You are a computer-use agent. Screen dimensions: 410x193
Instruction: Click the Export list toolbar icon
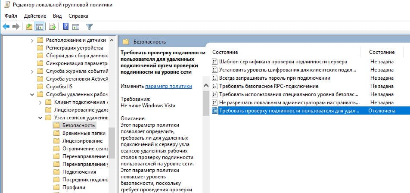(x=53, y=26)
